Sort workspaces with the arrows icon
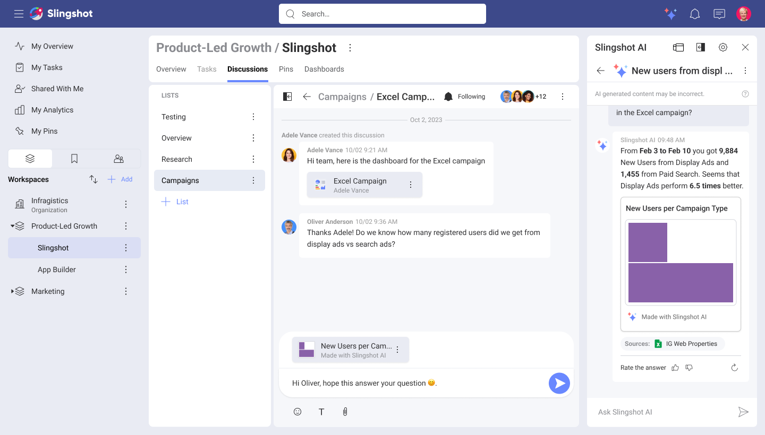This screenshot has width=765, height=435. tap(93, 179)
